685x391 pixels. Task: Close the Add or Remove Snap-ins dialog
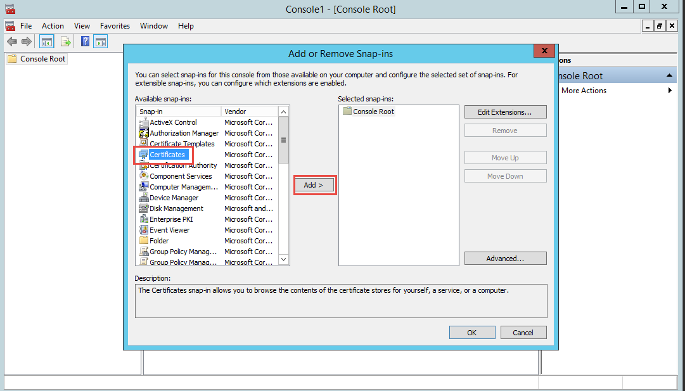point(544,51)
